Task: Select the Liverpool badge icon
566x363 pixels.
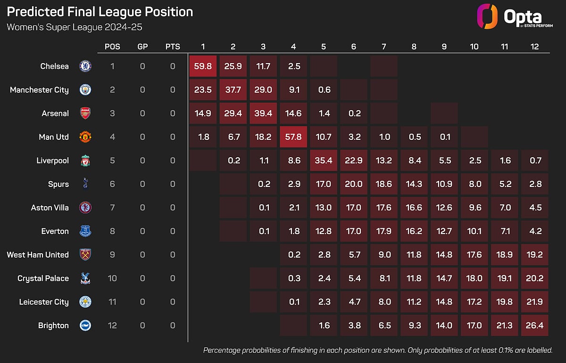Action: click(x=85, y=161)
